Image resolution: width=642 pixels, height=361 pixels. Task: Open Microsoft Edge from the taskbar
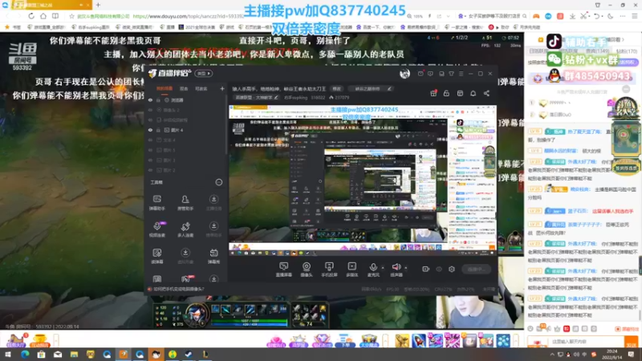25,355
